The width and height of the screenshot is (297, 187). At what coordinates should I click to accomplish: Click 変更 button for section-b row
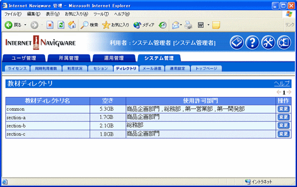pos(284,125)
